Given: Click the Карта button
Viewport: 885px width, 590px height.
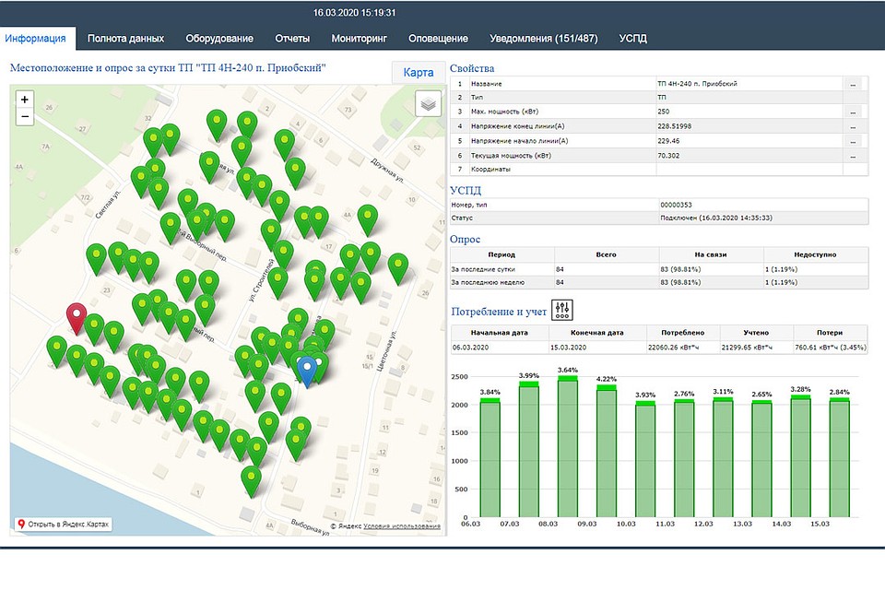Looking at the screenshot, I should pyautogui.click(x=419, y=72).
